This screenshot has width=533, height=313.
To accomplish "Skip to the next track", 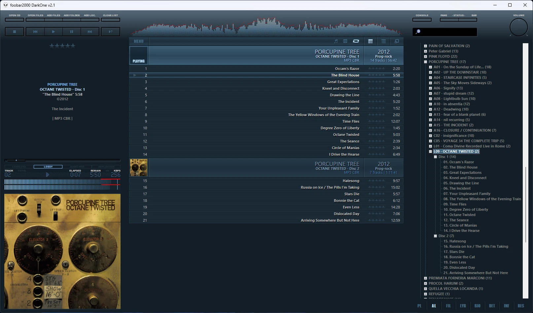I will tap(89, 32).
